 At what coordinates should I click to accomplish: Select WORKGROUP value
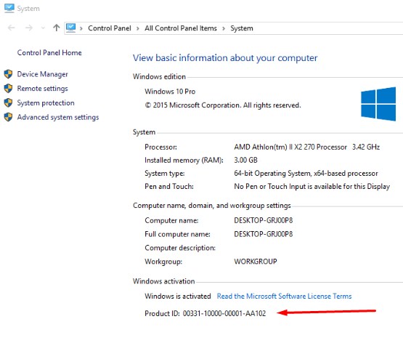coord(256,262)
